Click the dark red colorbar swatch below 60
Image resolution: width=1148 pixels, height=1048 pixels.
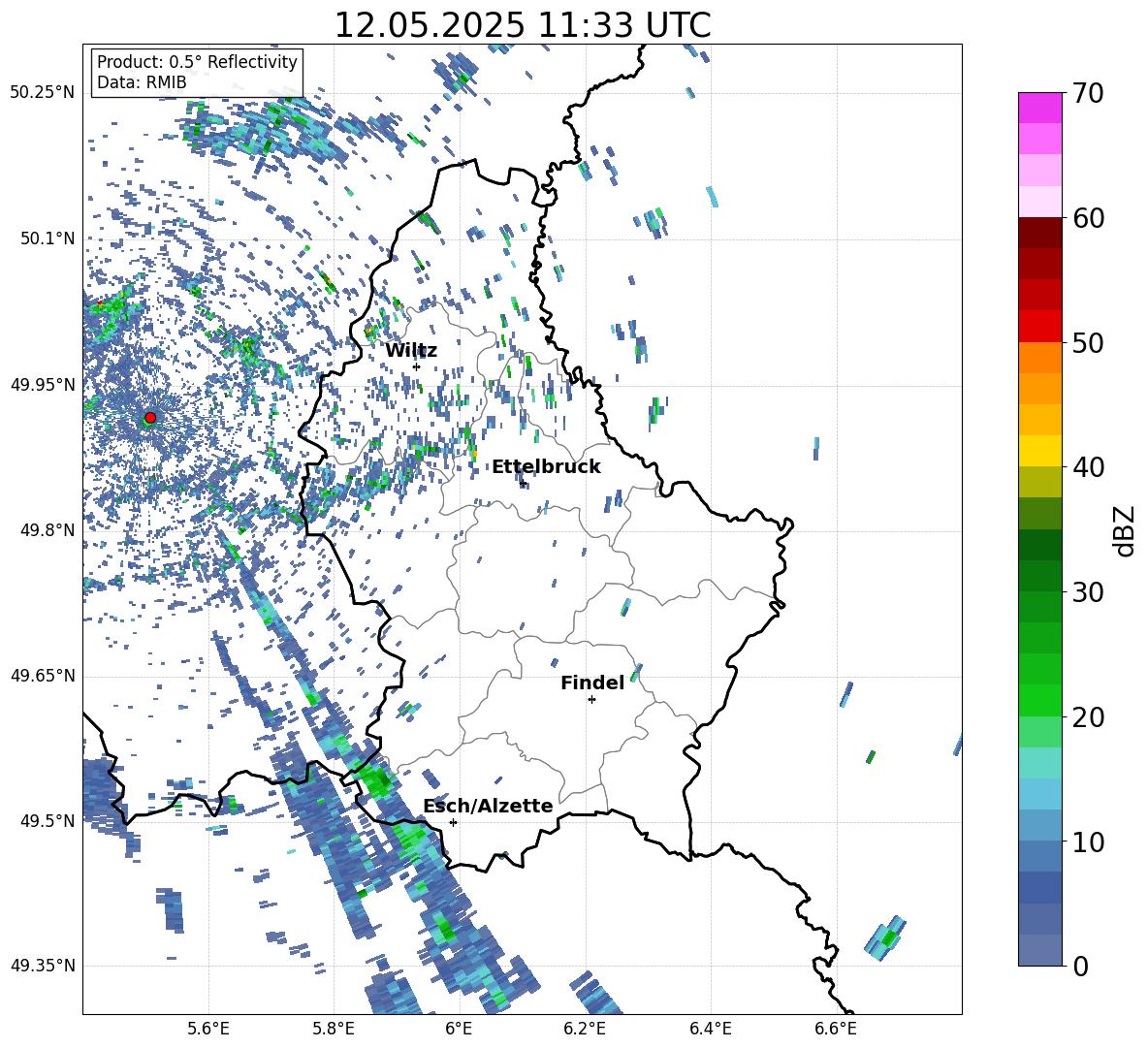coord(1039,233)
